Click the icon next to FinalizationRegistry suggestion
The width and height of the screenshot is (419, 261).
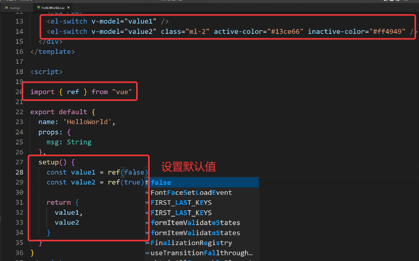click(x=147, y=243)
